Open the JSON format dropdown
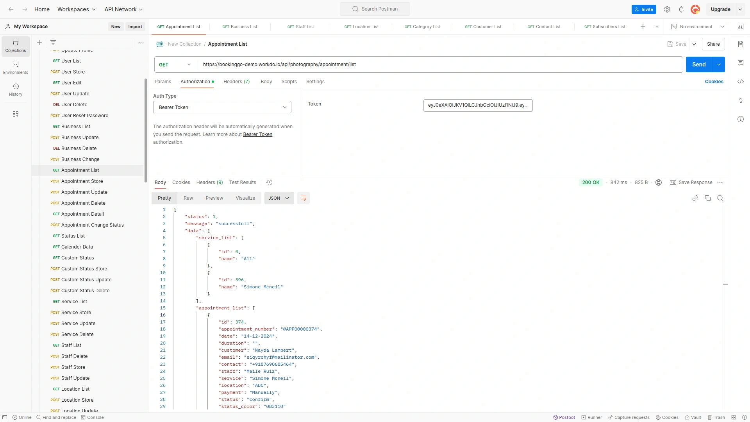The height and width of the screenshot is (422, 750). (x=279, y=198)
